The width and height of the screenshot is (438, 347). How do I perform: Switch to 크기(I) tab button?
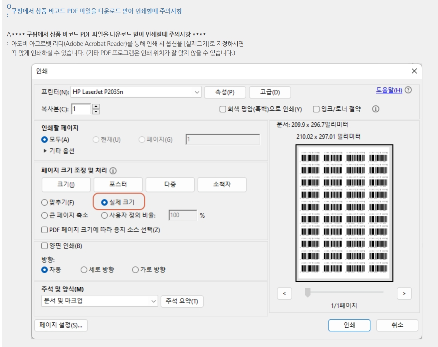(x=66, y=184)
